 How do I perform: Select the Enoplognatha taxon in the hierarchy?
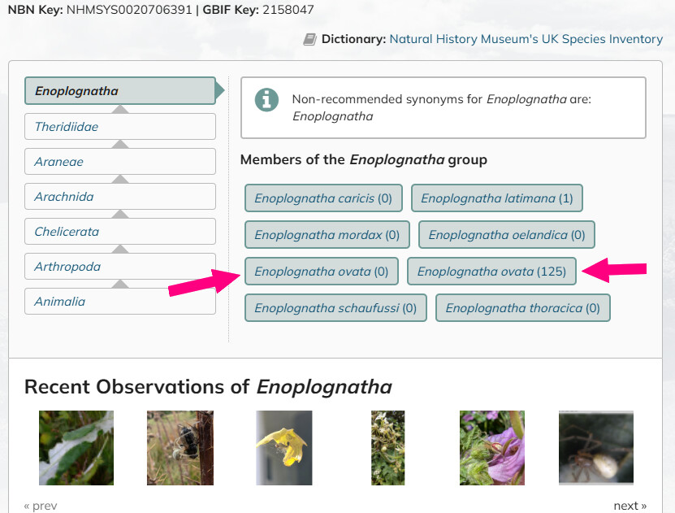tap(120, 91)
